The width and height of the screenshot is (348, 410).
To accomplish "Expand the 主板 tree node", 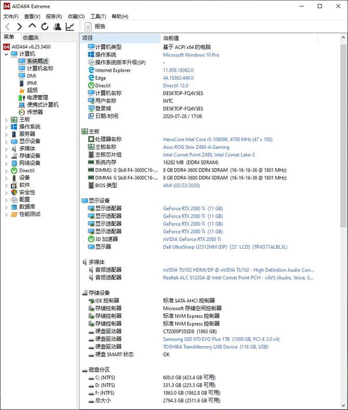I will point(6,120).
